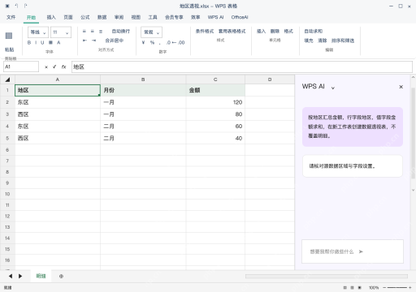Close the WPS AI panel
Image resolution: width=416 pixels, height=292 pixels.
click(401, 87)
